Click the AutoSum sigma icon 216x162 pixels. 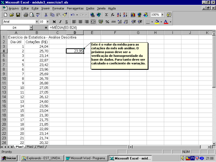click(107, 15)
